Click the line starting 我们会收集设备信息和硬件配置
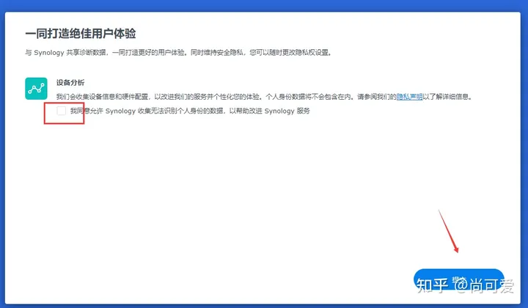This screenshot has width=528, height=308. 265,97
